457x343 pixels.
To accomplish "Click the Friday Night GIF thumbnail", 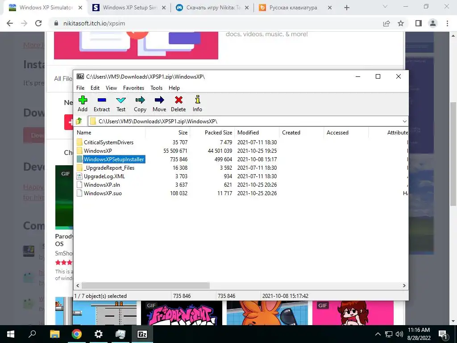I will (182, 313).
